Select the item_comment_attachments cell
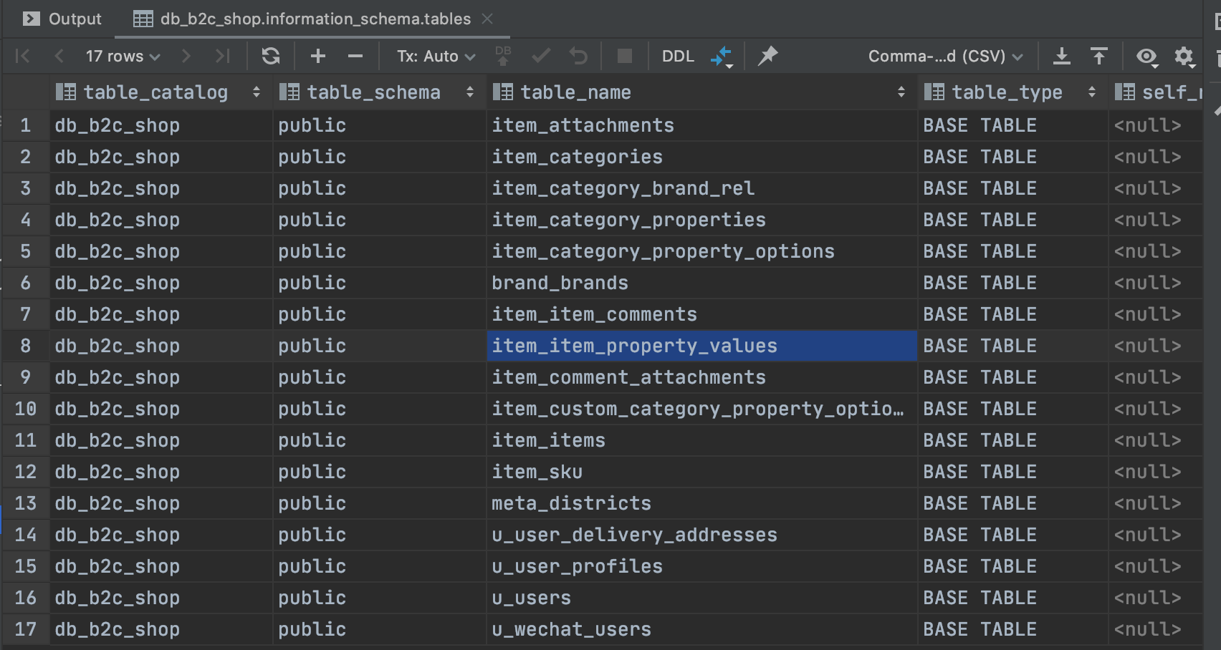 [x=702, y=377]
